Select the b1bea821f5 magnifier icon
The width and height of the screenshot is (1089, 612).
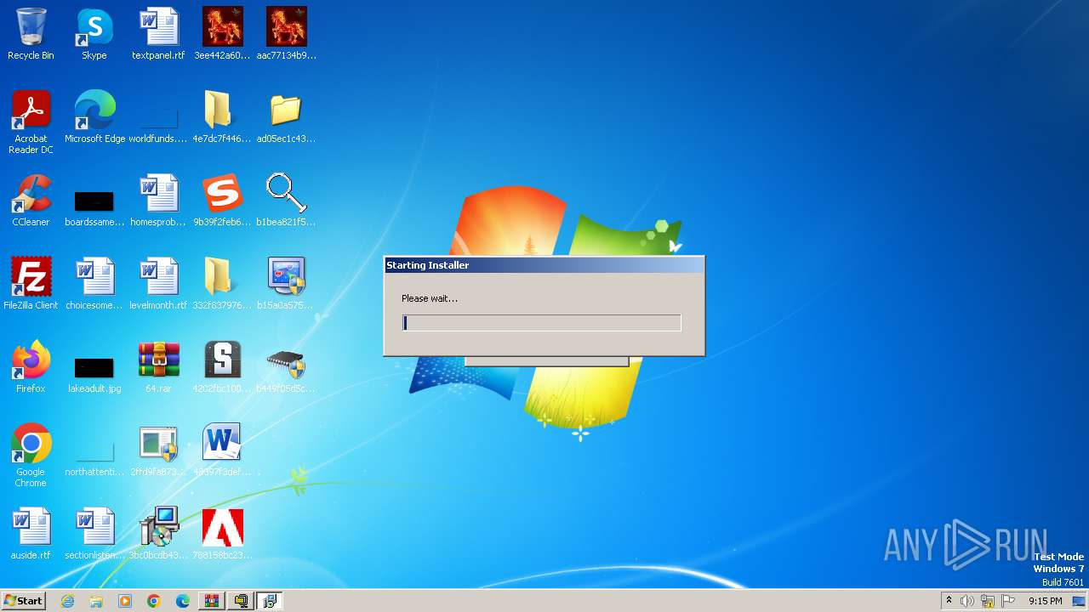286,201
